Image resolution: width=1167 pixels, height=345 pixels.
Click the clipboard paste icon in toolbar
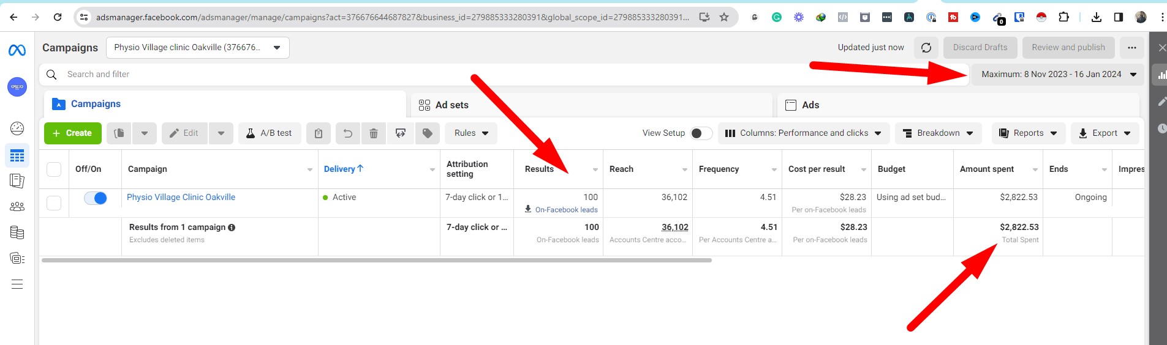319,133
